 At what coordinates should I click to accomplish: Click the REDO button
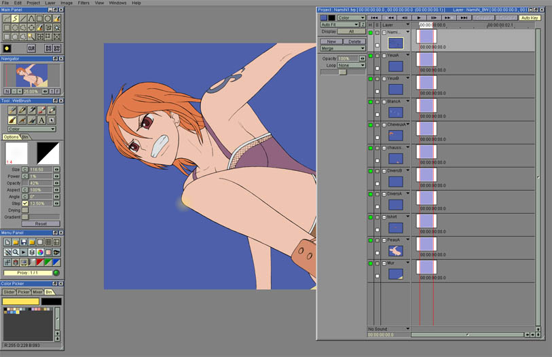tap(49, 48)
